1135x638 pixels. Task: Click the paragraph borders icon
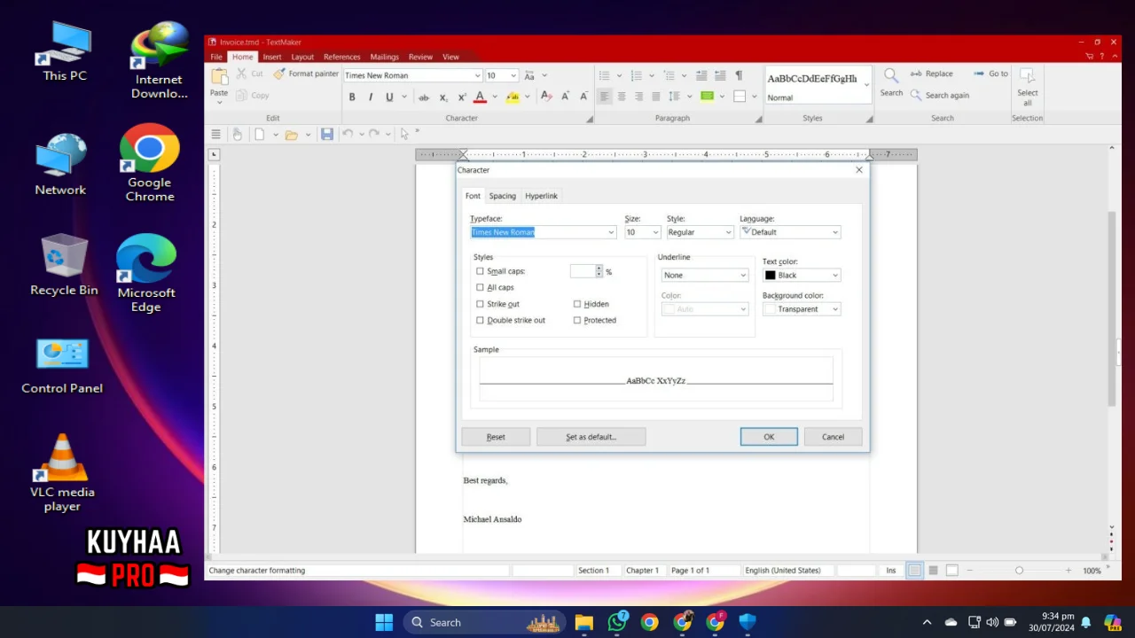(740, 97)
